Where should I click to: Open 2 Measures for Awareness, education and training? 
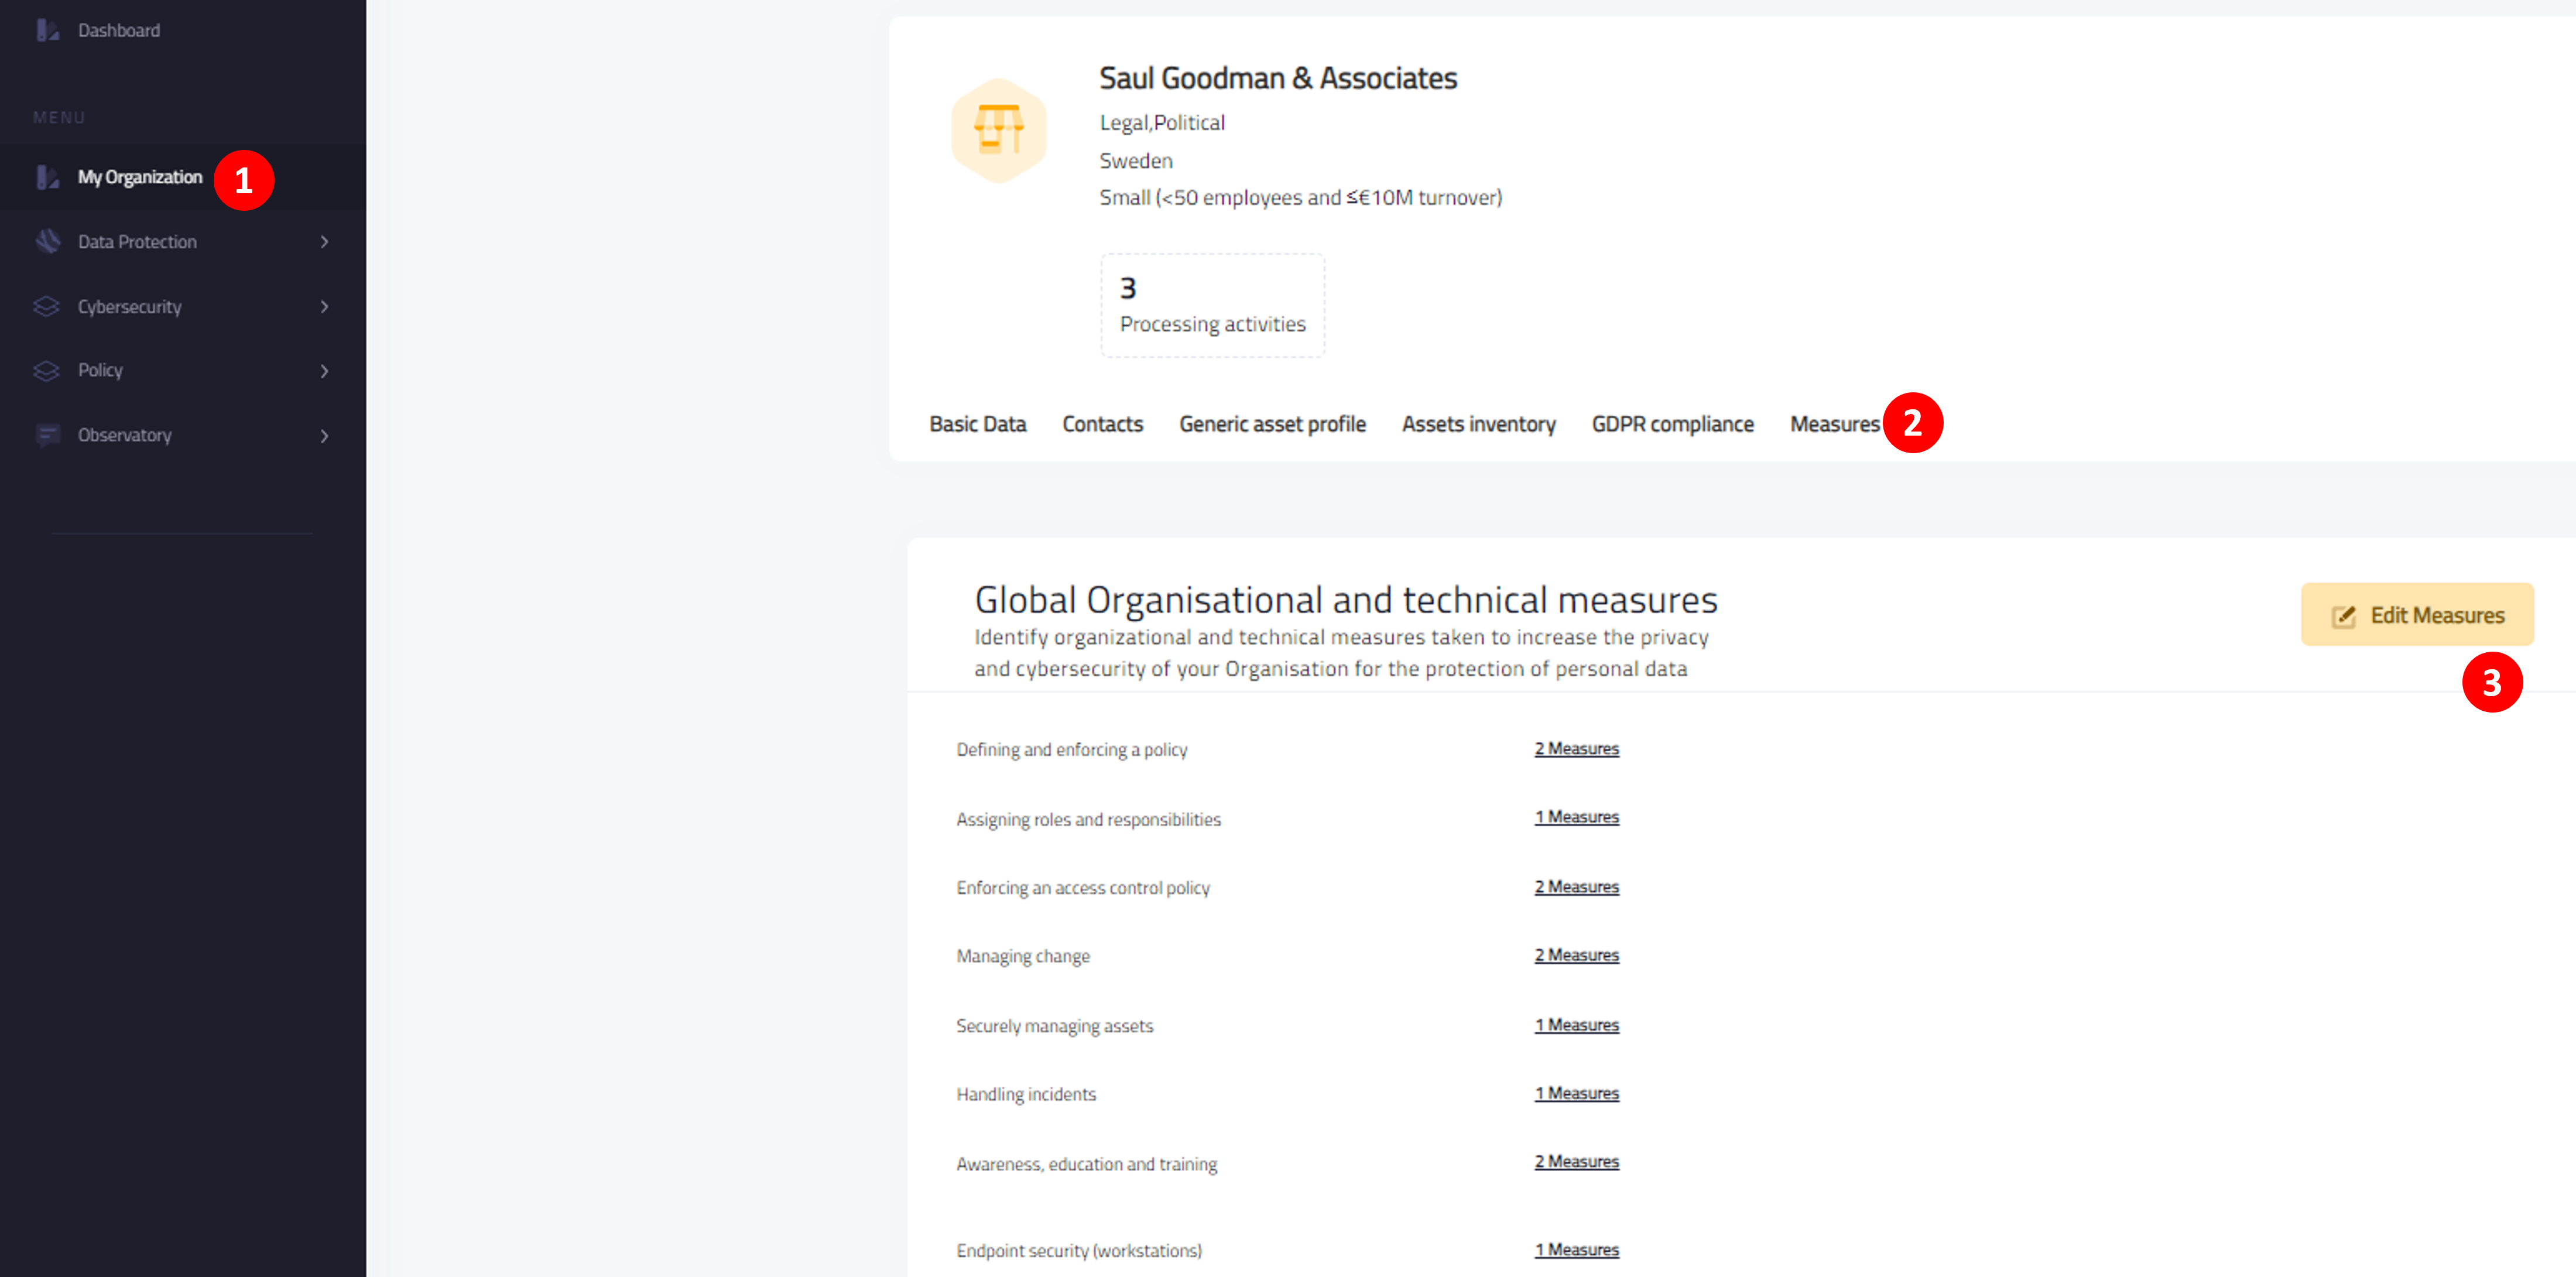pyautogui.click(x=1577, y=1161)
